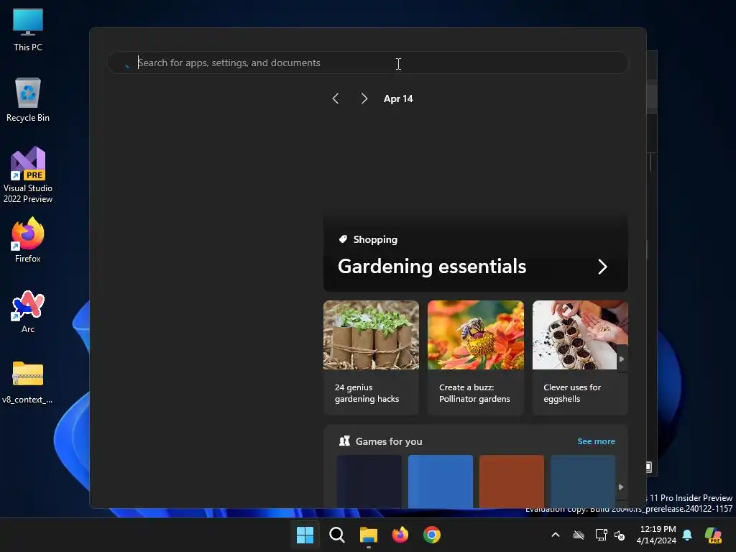Open the dark navy game tile

pyautogui.click(x=369, y=481)
